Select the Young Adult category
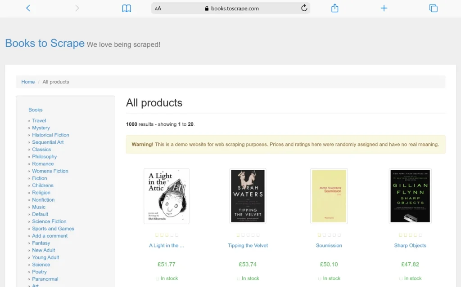This screenshot has width=461, height=287. tap(45, 257)
